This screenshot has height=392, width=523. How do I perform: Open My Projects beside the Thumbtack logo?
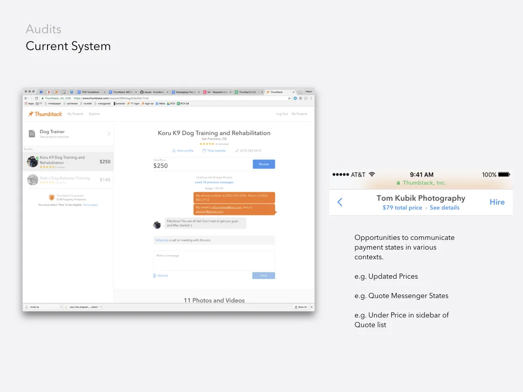[76, 114]
